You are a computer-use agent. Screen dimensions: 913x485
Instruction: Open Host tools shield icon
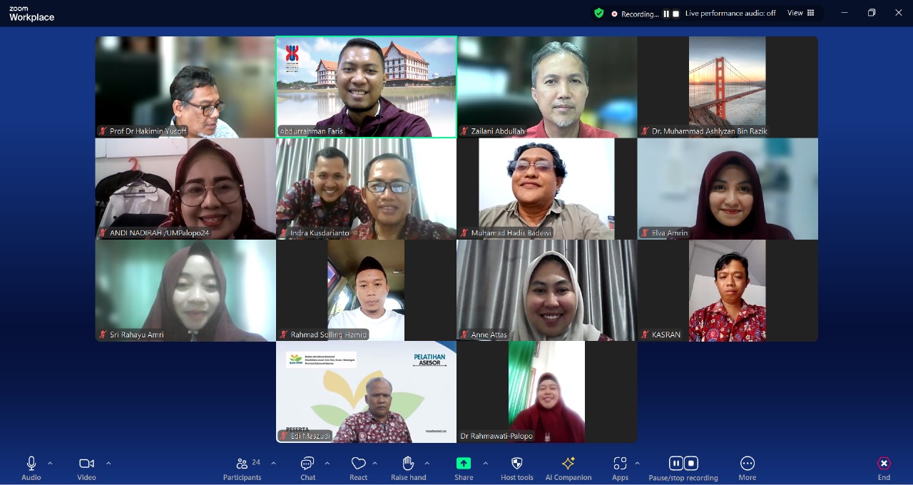[x=517, y=468]
